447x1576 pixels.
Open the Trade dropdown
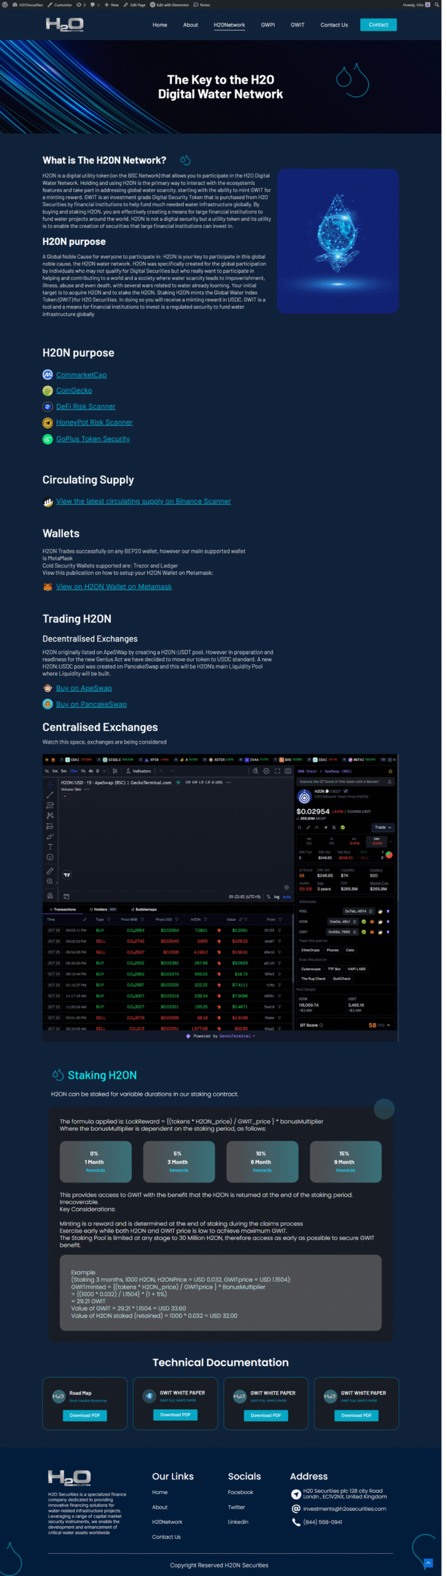tap(382, 827)
